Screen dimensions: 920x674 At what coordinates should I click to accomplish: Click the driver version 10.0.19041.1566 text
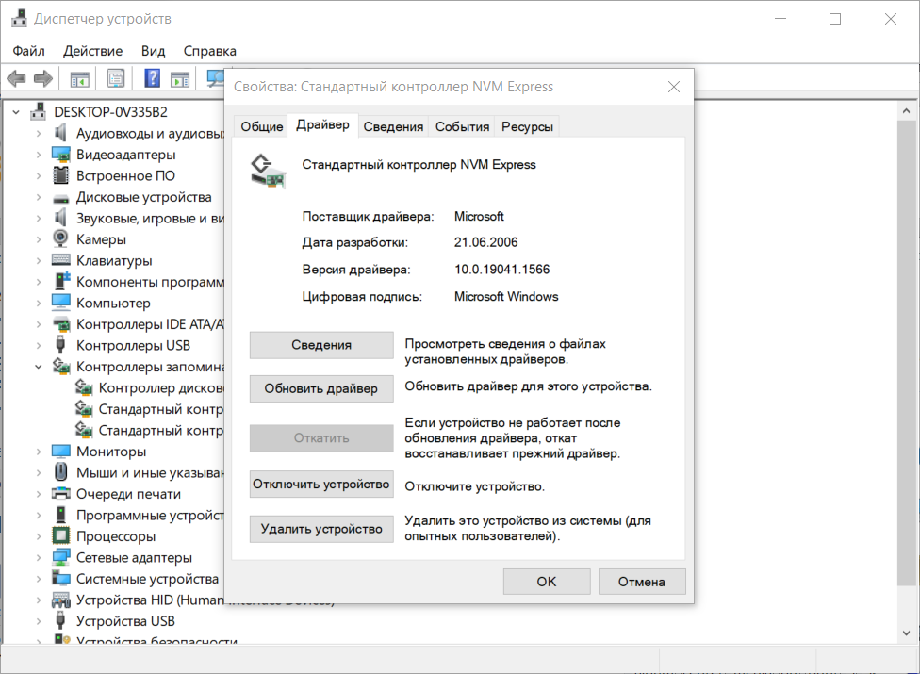pyautogui.click(x=501, y=270)
